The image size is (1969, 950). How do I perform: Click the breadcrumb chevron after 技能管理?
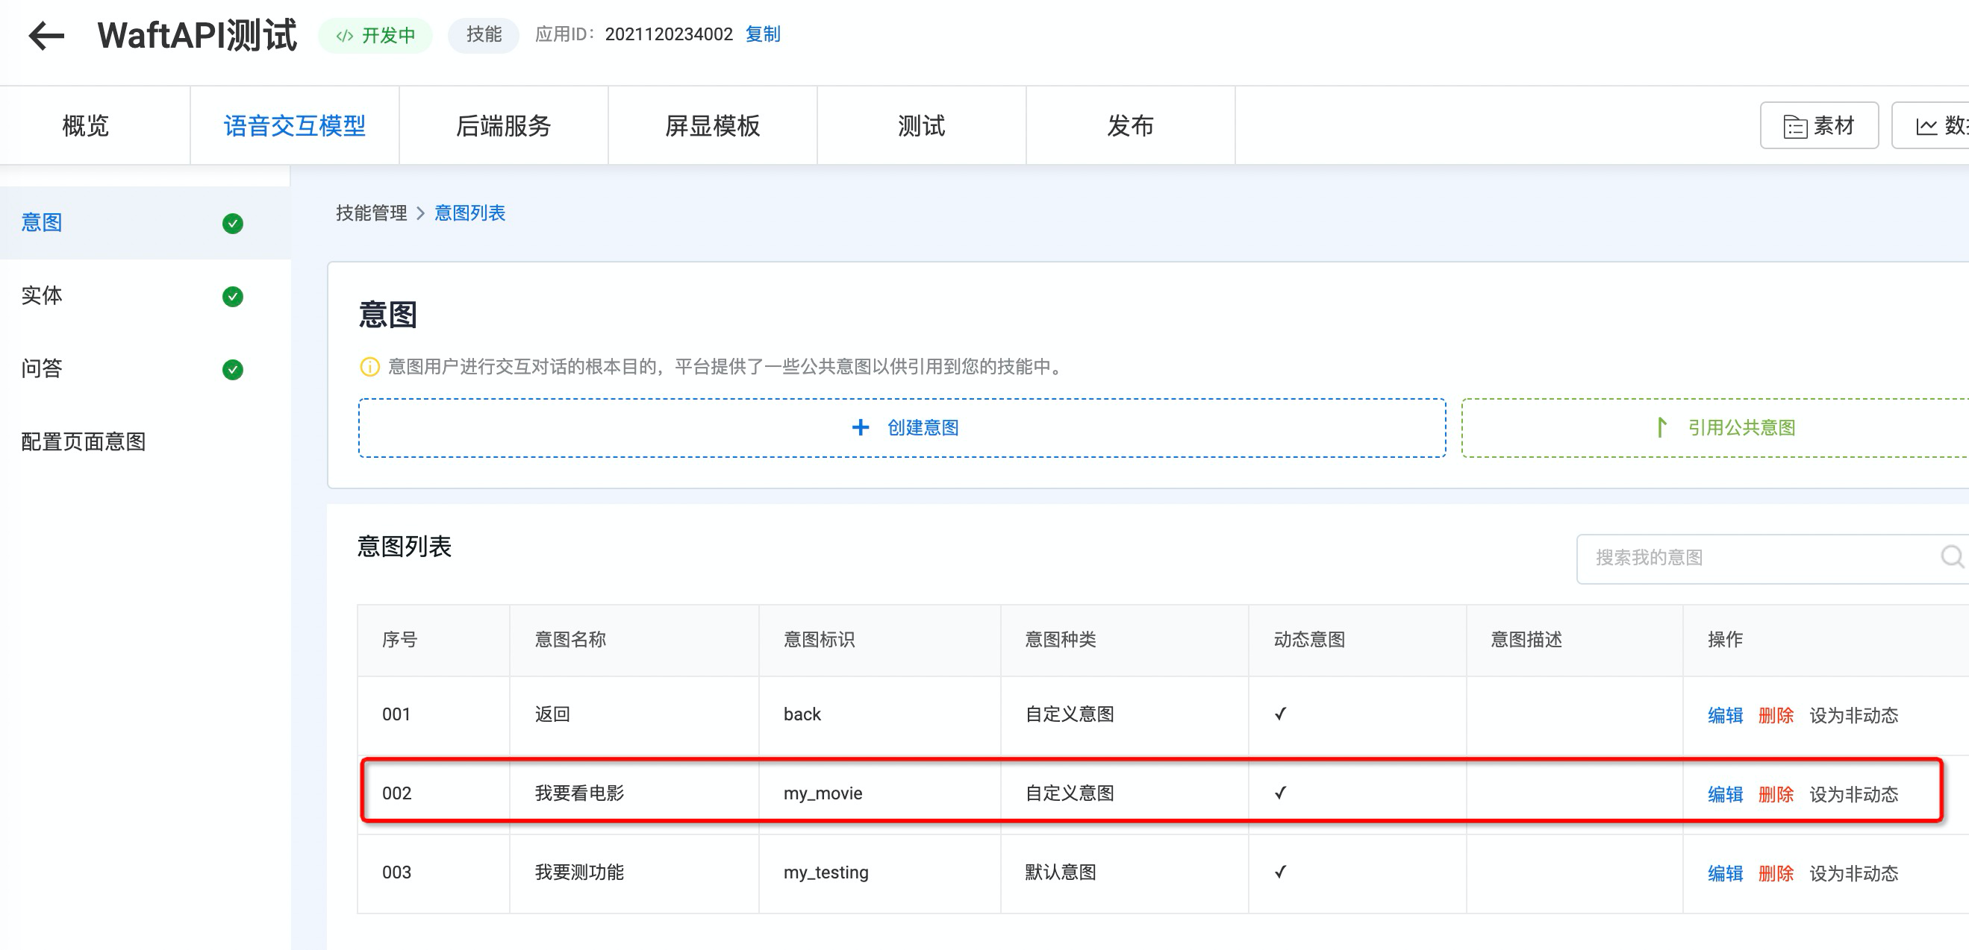[420, 213]
